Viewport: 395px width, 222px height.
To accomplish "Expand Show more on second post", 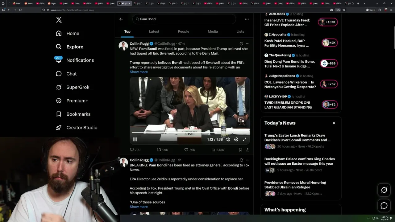I will click(139, 207).
